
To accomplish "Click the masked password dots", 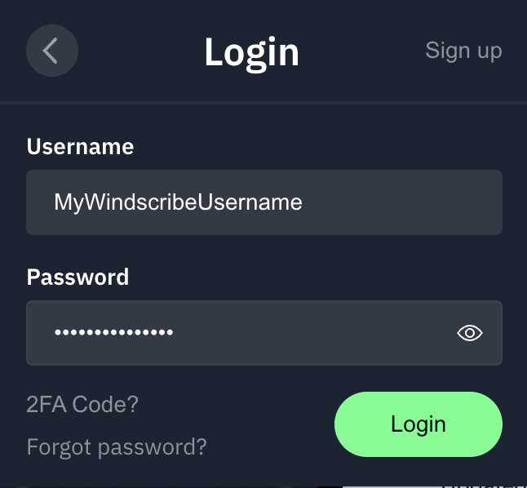I will click(113, 333).
